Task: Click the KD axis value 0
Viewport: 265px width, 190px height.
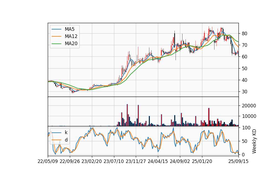Action: [x=243, y=154]
